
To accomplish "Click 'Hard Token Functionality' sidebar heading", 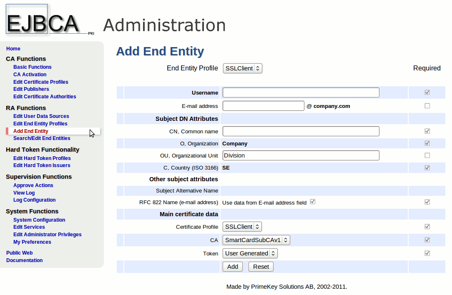I will 43,150.
